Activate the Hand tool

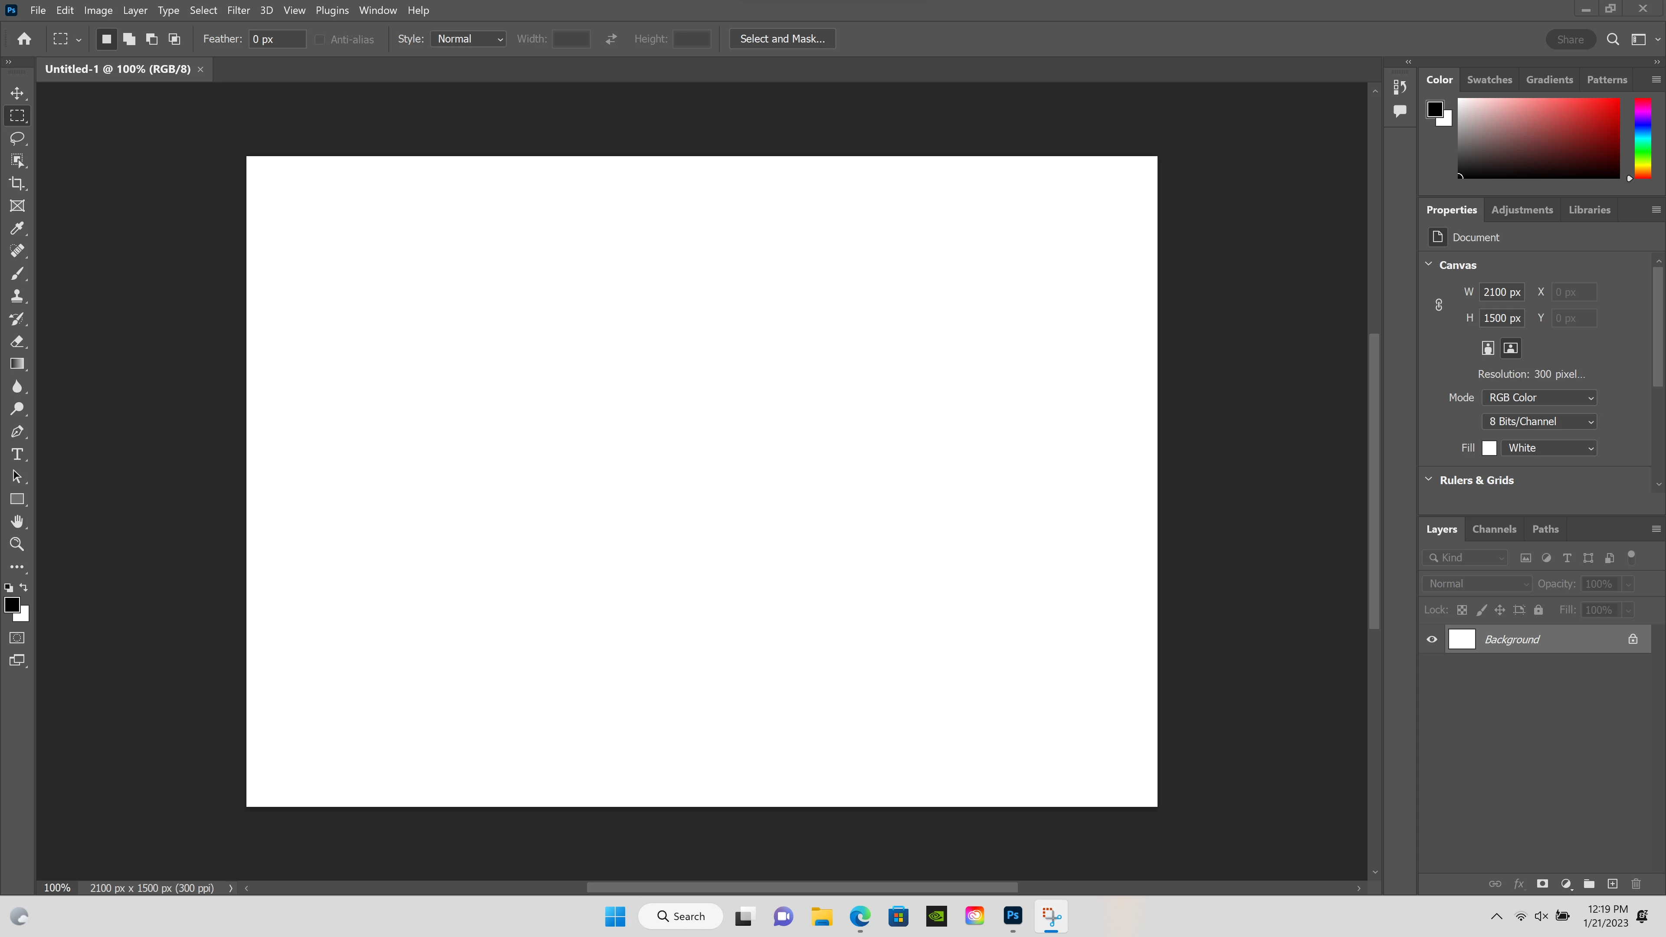pos(17,522)
